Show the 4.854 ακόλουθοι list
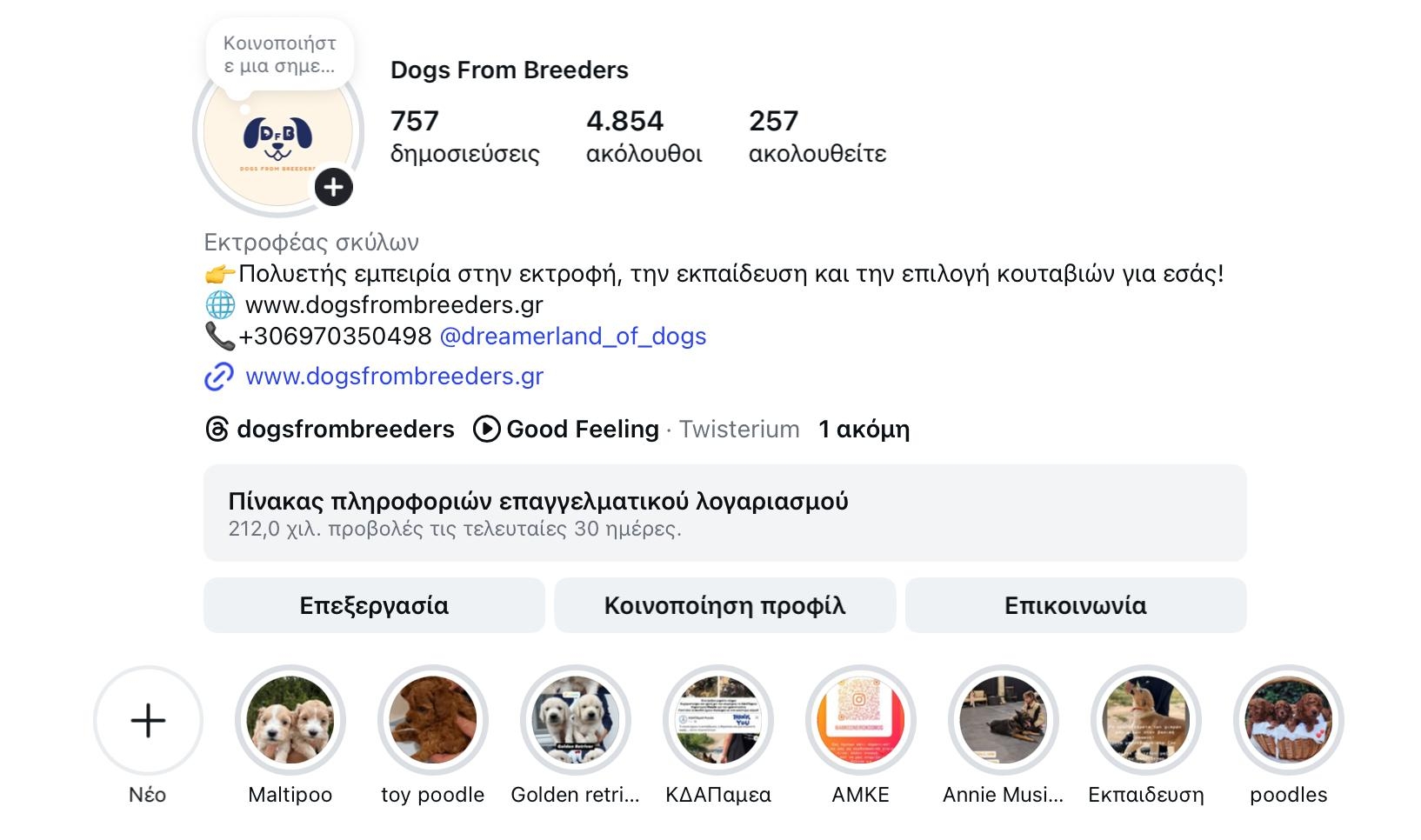The width and height of the screenshot is (1421, 840). (x=644, y=137)
